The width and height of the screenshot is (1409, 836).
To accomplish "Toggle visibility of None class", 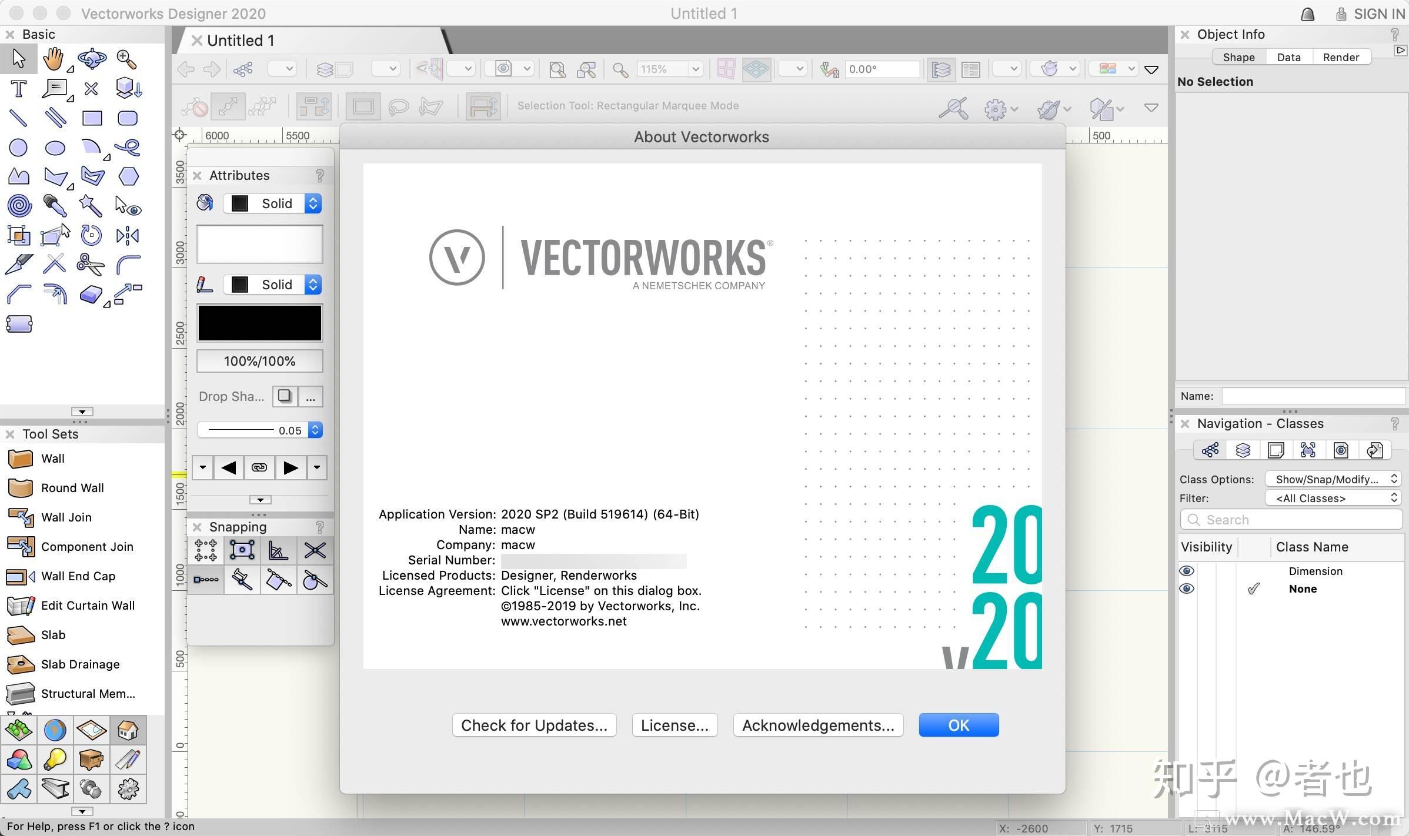I will click(x=1187, y=588).
